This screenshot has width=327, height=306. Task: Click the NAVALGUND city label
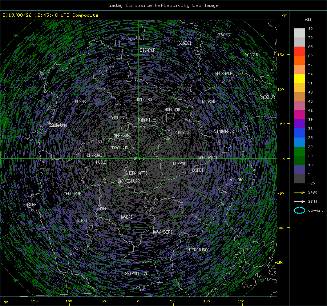(120, 148)
